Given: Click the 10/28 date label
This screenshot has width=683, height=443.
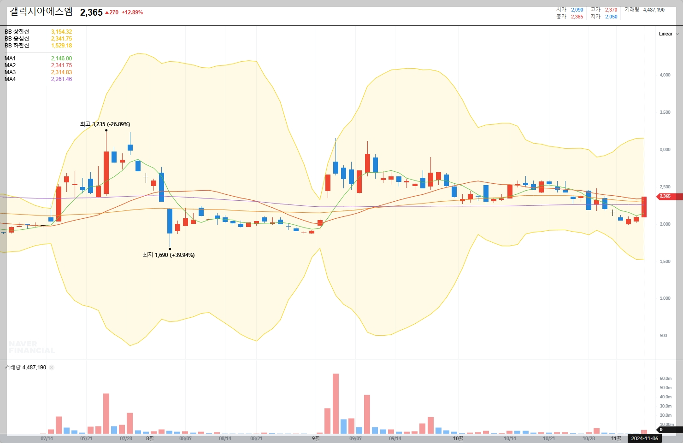Looking at the screenshot, I should click(x=589, y=438).
